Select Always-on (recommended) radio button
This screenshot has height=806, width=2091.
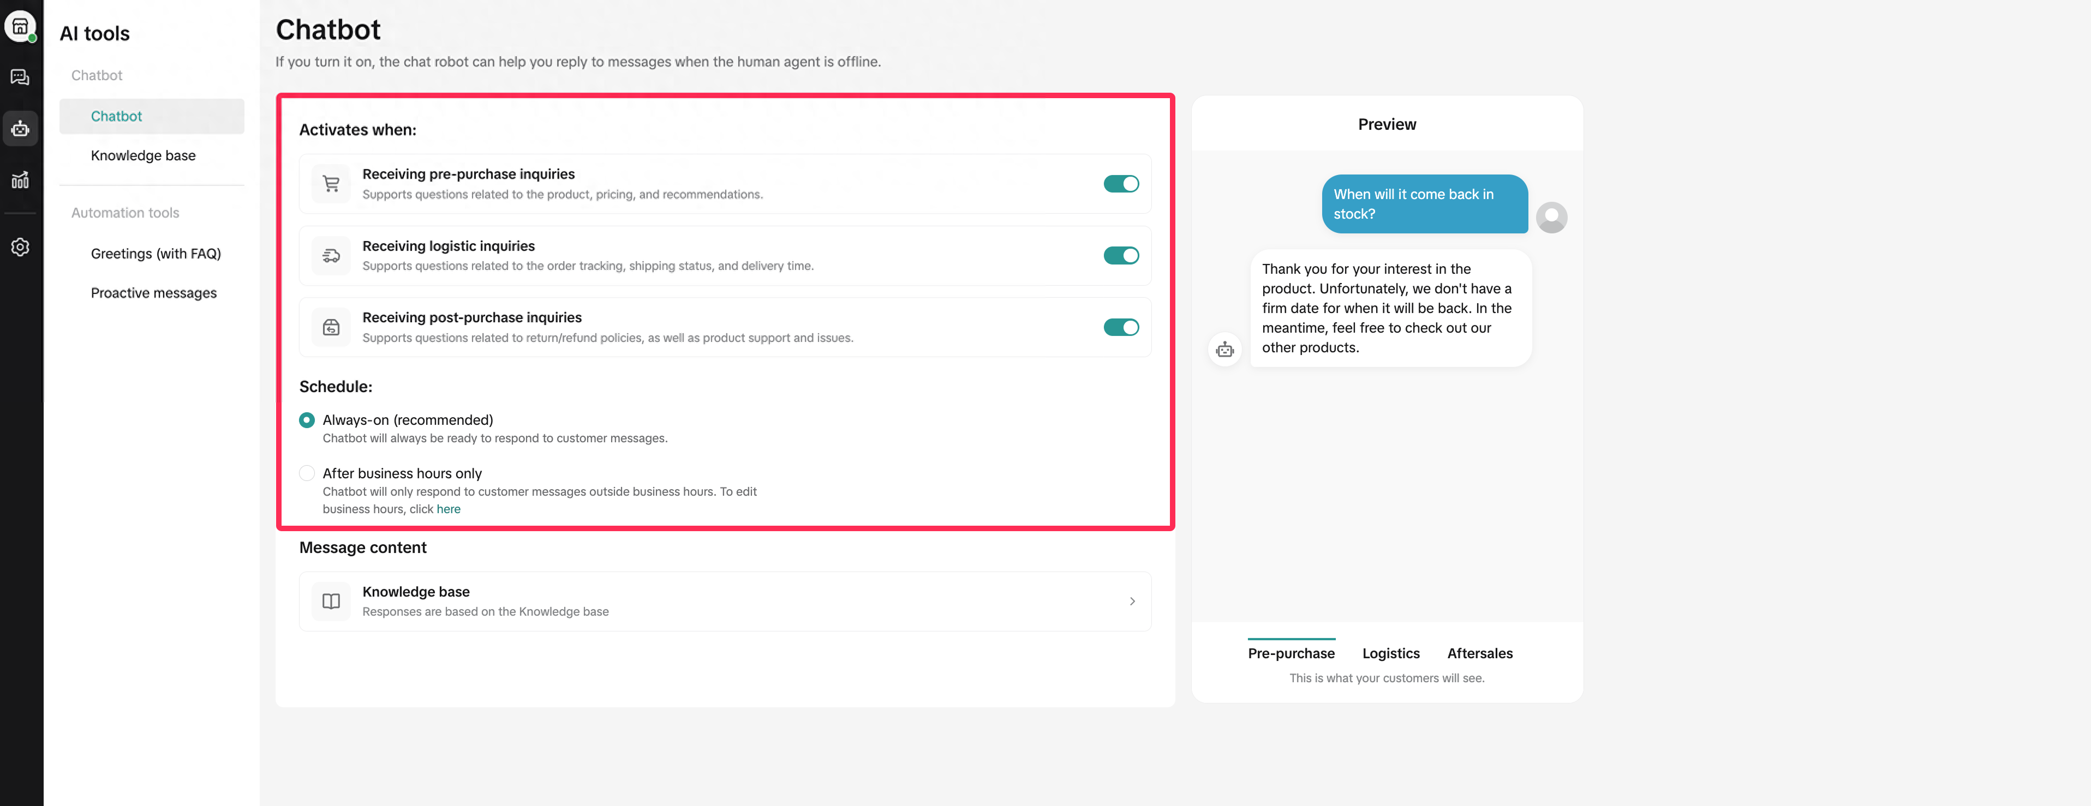[x=307, y=420]
